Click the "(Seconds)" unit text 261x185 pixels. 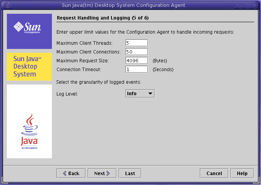tap(163, 69)
